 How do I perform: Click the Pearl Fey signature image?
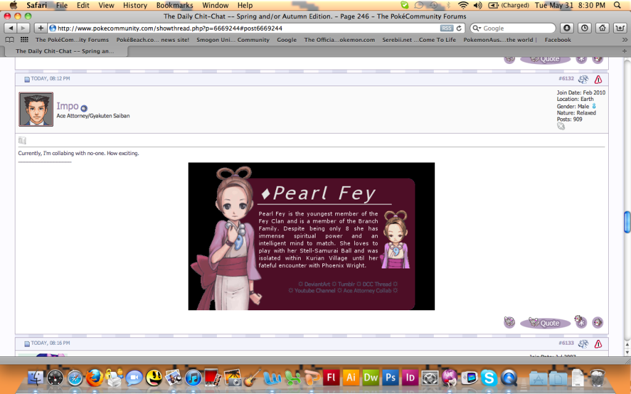click(311, 236)
